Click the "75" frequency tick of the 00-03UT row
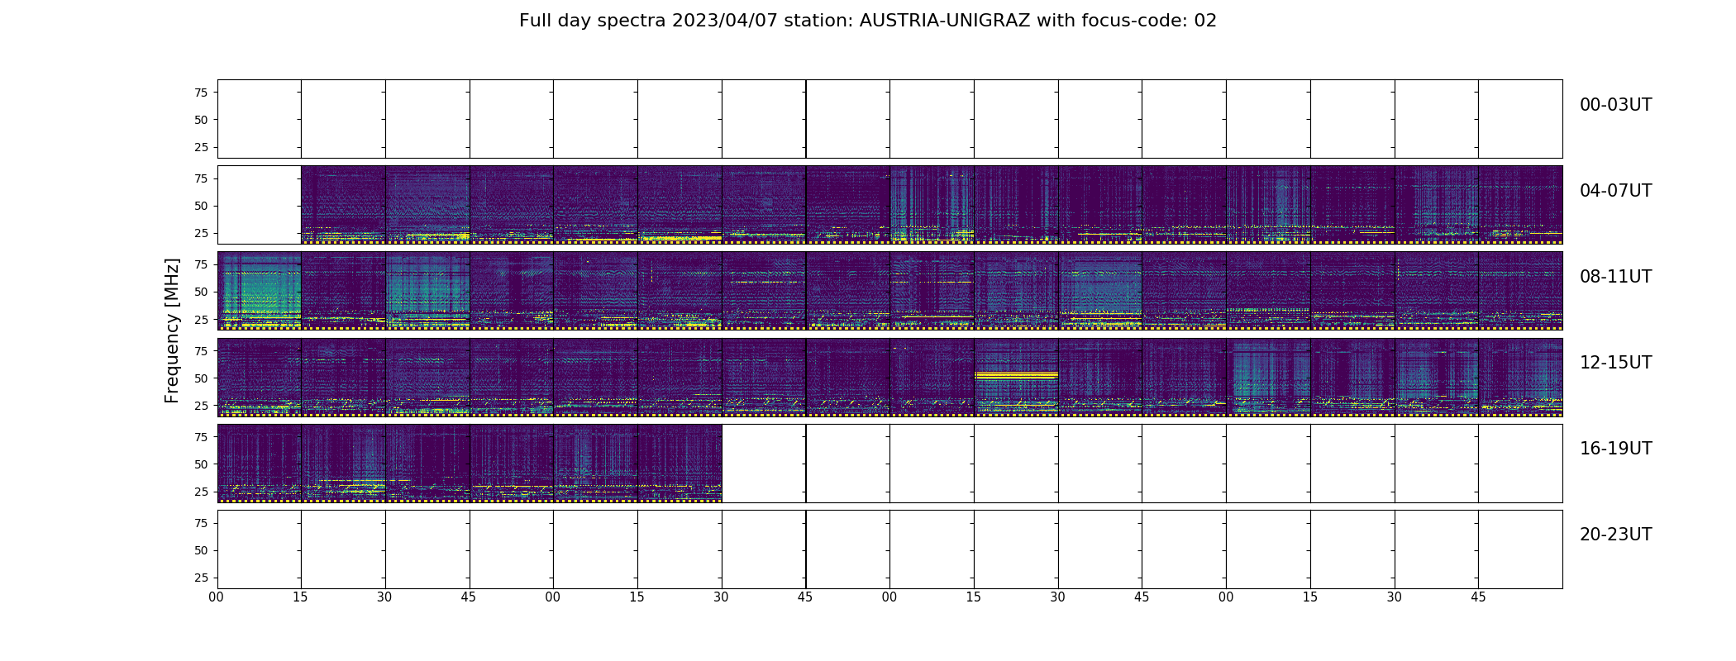The width and height of the screenshot is (1736, 661). [x=201, y=93]
